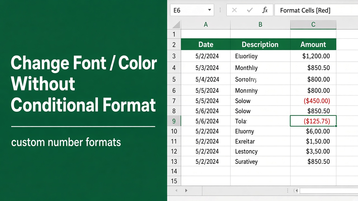Select row 15 header
Viewport: 358px width, 201px height.
(174, 181)
